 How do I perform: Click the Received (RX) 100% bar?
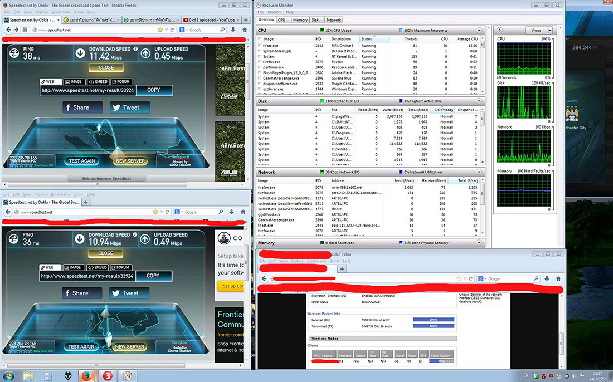(434, 320)
